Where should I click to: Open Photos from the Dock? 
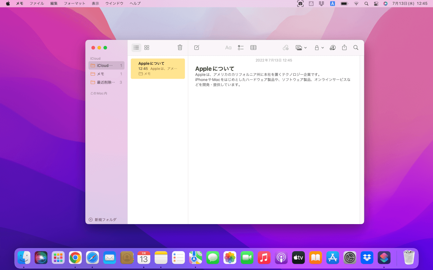coord(230,258)
